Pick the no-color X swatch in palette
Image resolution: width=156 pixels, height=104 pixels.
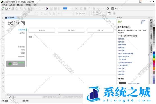(x=154, y=26)
